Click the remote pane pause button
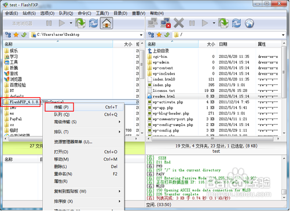 click(192, 23)
